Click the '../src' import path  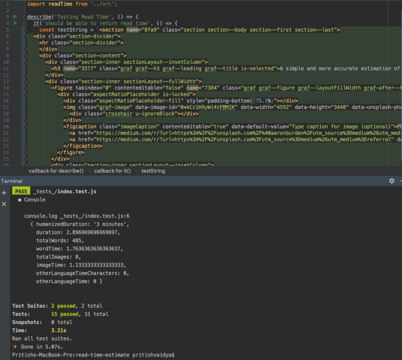tap(103, 4)
